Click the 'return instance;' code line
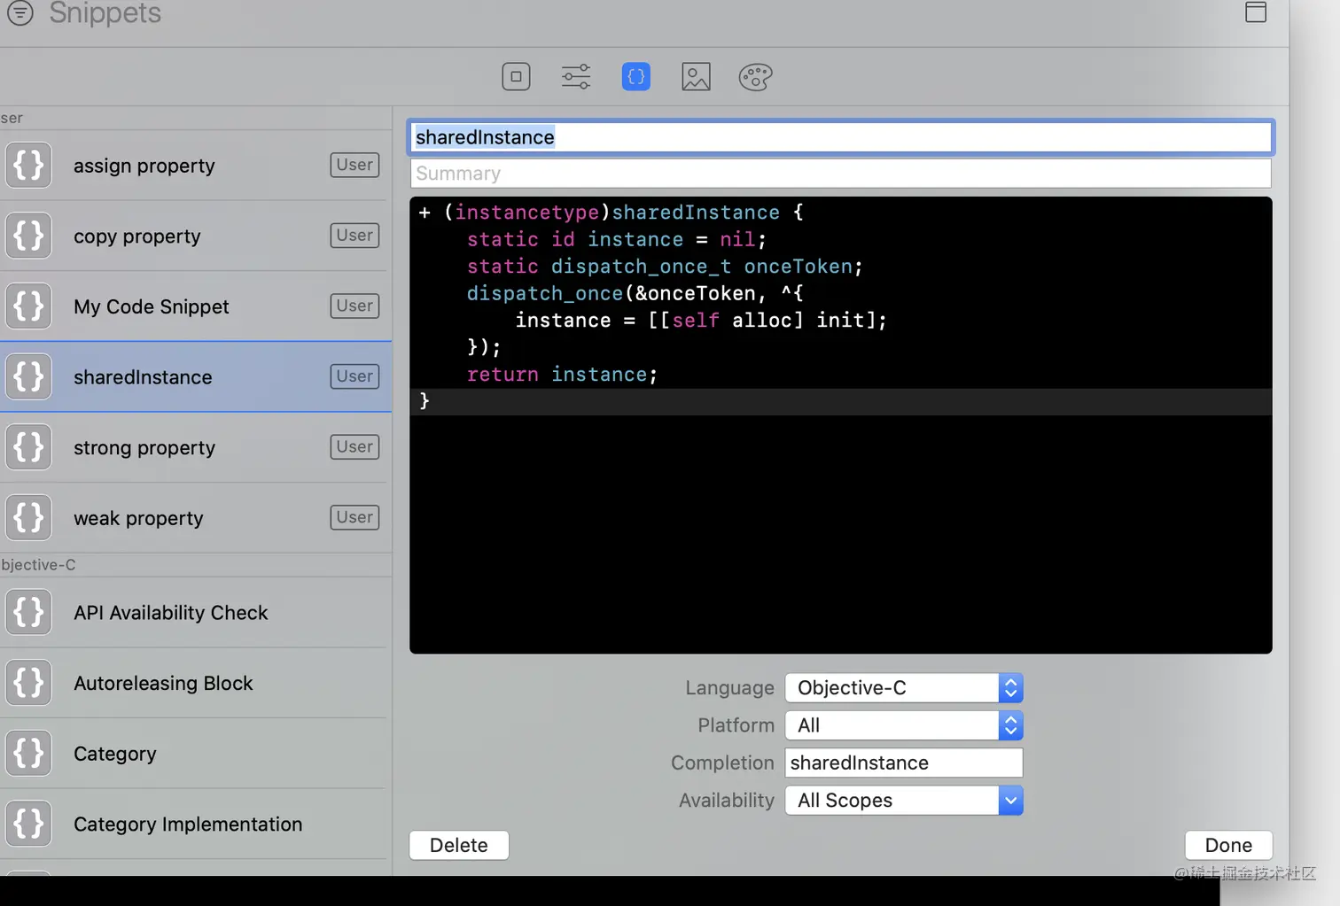This screenshot has height=906, width=1340. click(562, 375)
